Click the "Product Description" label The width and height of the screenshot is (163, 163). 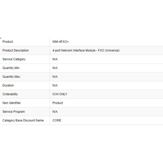(x=15, y=51)
